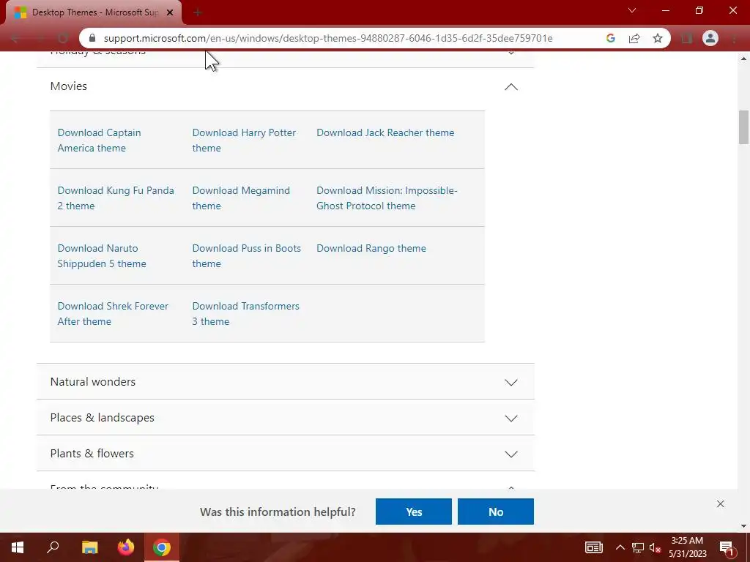Expand the Places & landscapes section
This screenshot has height=562, width=750.
tap(510, 418)
